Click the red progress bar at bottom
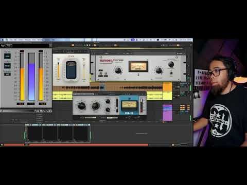The height and width of the screenshot is (185, 247). click(76, 145)
